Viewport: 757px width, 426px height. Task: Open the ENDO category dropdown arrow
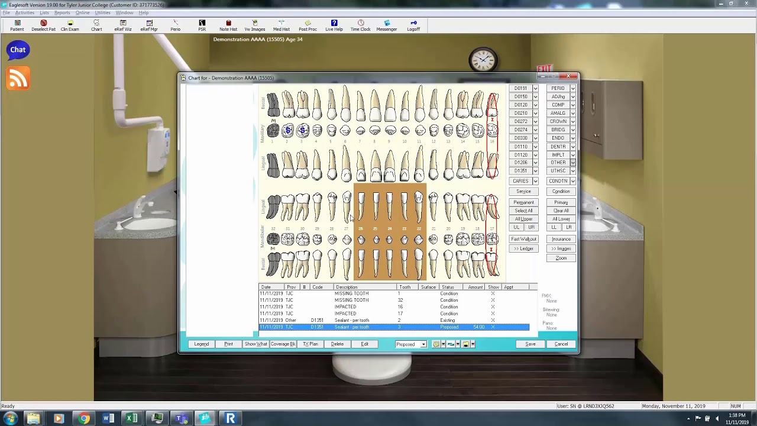pyautogui.click(x=572, y=138)
